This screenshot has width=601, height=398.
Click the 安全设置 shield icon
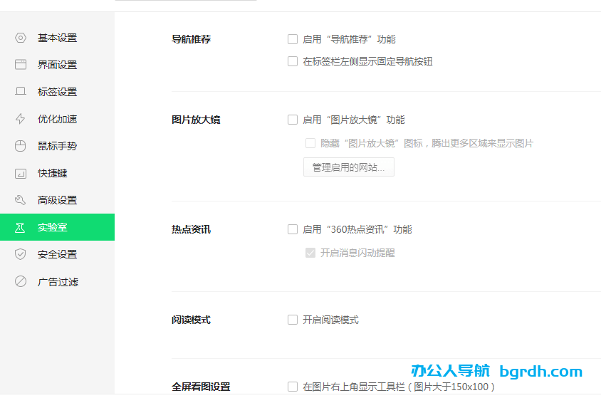click(21, 254)
